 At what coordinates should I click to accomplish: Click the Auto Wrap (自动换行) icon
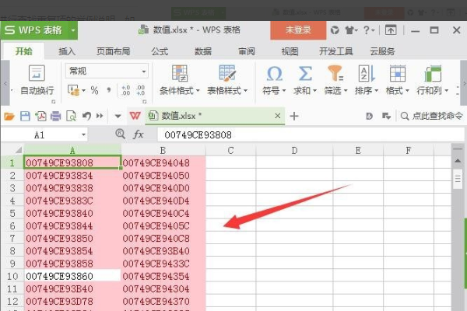37,73
